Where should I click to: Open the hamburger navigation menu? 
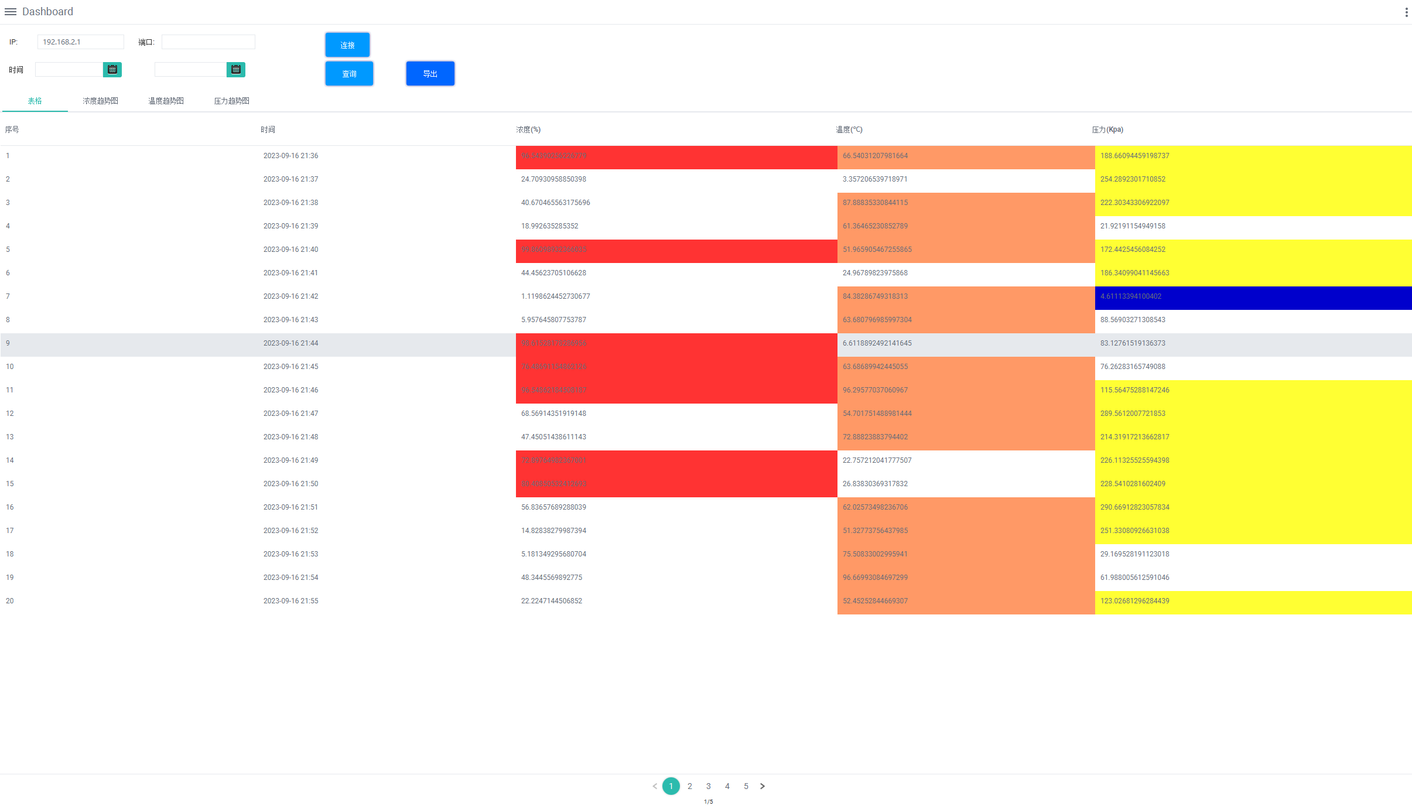11,12
